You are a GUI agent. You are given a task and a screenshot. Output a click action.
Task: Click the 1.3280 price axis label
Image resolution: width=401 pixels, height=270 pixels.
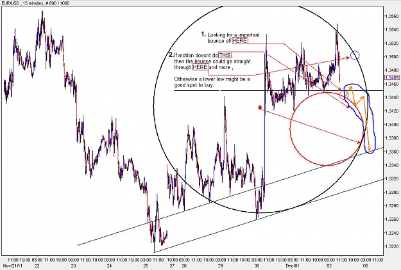tap(393, 206)
